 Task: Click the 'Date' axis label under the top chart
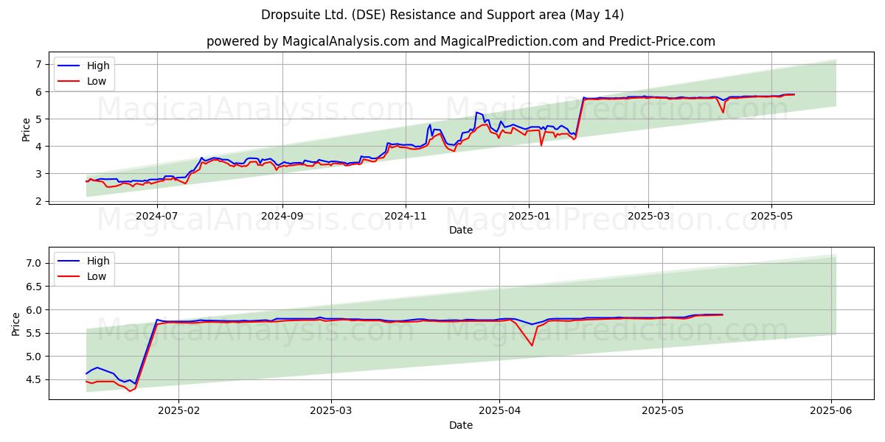pos(461,230)
